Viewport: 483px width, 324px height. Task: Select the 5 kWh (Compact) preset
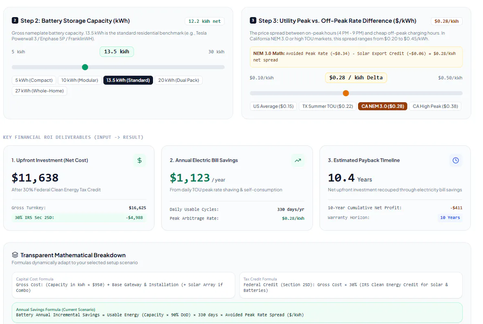coord(34,80)
